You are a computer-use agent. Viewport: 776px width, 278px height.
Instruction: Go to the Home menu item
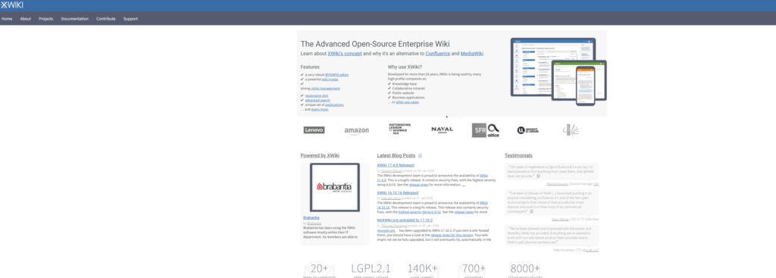pyautogui.click(x=7, y=19)
